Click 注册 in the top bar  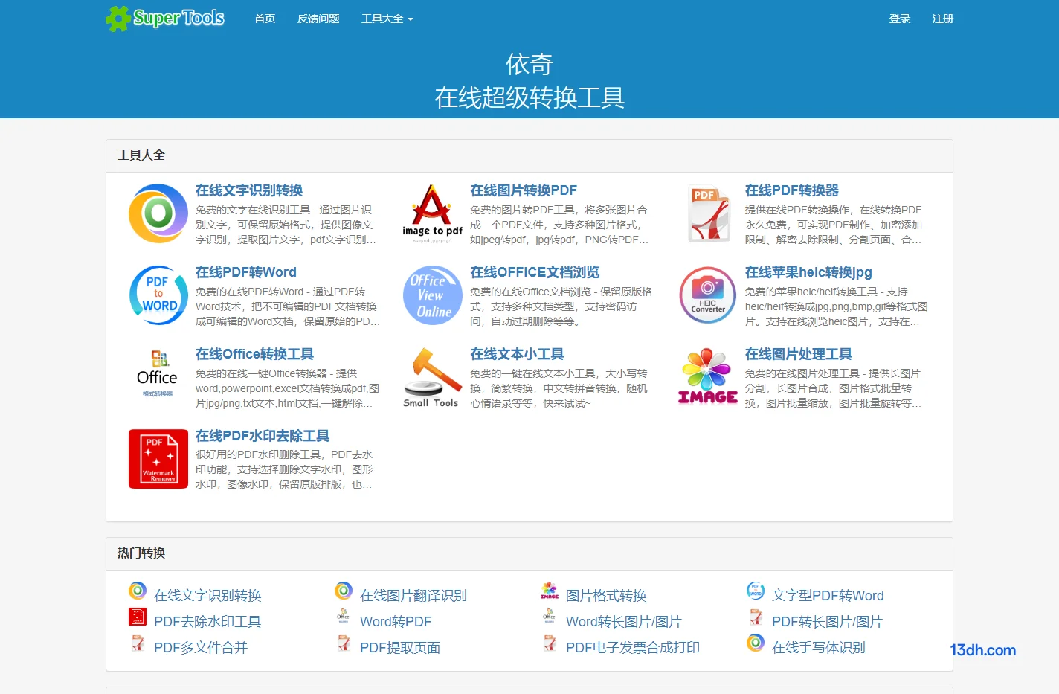[x=943, y=19]
